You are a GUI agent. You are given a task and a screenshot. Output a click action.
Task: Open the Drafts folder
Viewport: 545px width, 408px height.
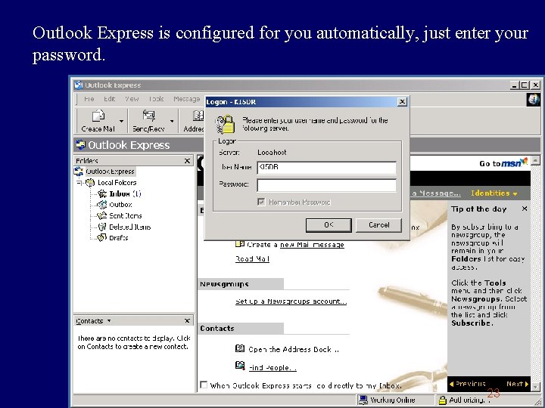pyautogui.click(x=119, y=238)
